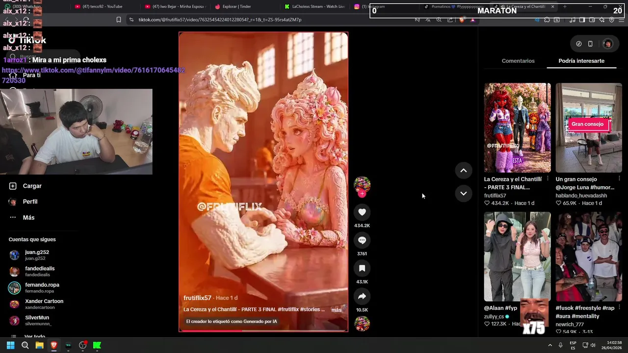The width and height of the screenshot is (628, 353).
Task: Open Leo AI sparkle icon
Action: (602, 20)
